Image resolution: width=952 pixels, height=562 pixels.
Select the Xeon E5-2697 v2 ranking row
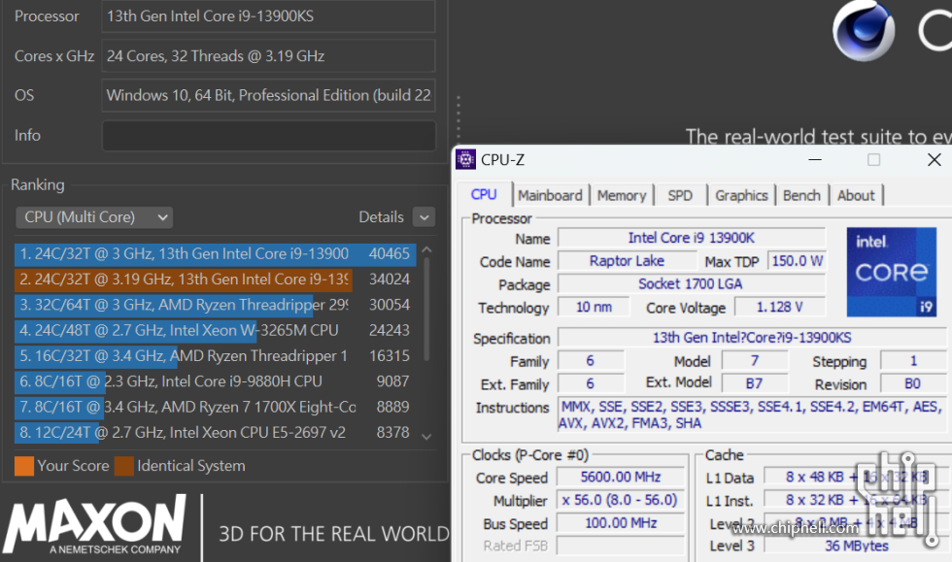[x=216, y=432]
